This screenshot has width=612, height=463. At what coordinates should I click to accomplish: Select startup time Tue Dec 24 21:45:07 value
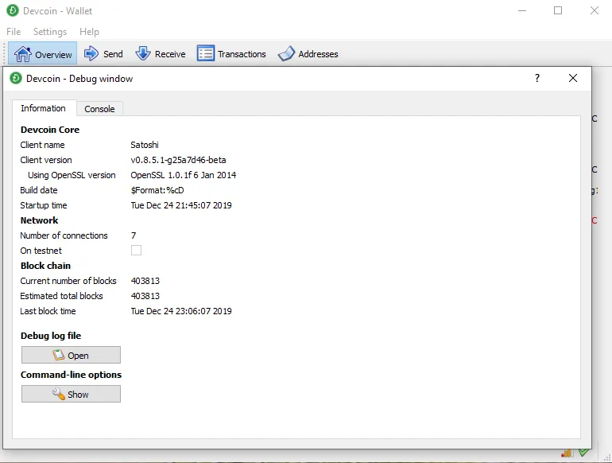click(181, 205)
